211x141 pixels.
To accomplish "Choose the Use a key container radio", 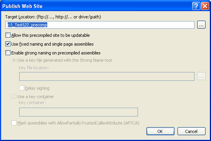I will click(14, 97).
